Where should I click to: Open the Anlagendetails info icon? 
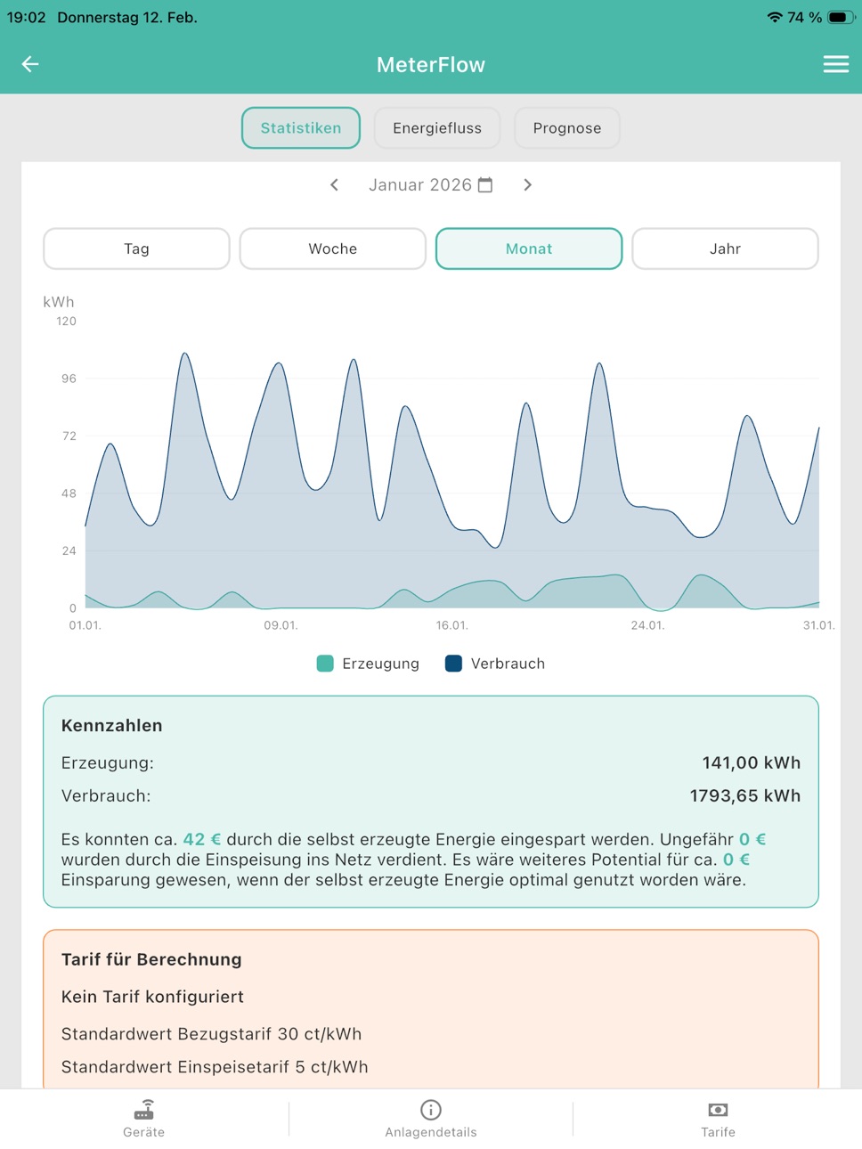(431, 1110)
